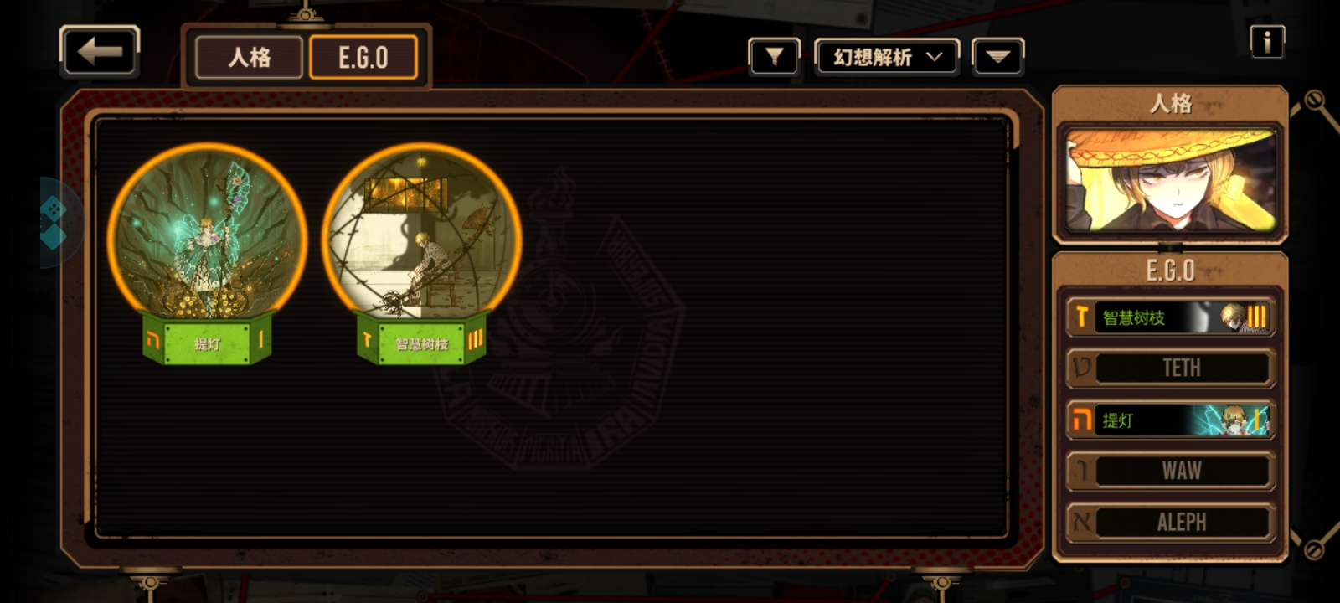Image resolution: width=1340 pixels, height=603 pixels.
Task: Select the empty TETH E.G.O slot
Action: [x=1170, y=368]
